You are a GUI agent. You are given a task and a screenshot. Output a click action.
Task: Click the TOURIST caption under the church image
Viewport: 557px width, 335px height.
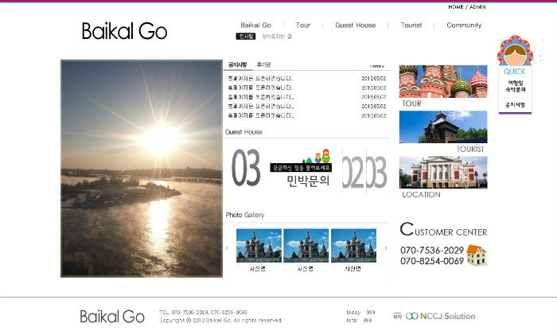click(470, 150)
